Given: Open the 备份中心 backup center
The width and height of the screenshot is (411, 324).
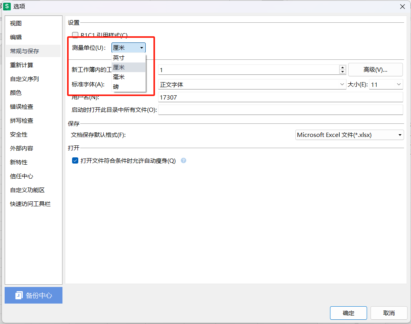Looking at the screenshot, I should coord(34,295).
